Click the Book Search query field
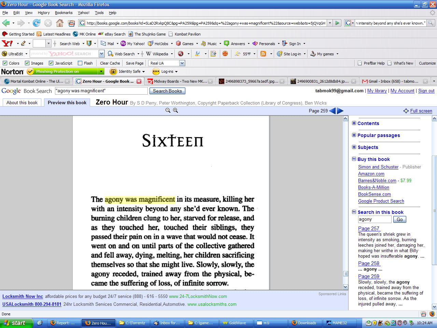The width and height of the screenshot is (437, 328). [101, 91]
